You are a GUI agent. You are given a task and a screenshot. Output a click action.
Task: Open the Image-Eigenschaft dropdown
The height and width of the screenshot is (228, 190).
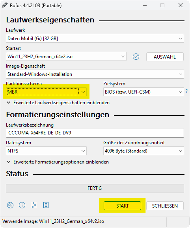tap(95, 74)
